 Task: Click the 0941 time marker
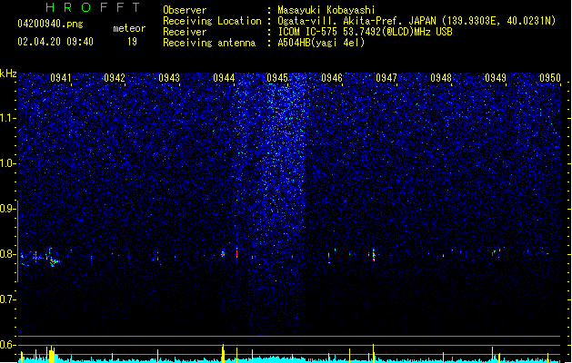(x=61, y=78)
